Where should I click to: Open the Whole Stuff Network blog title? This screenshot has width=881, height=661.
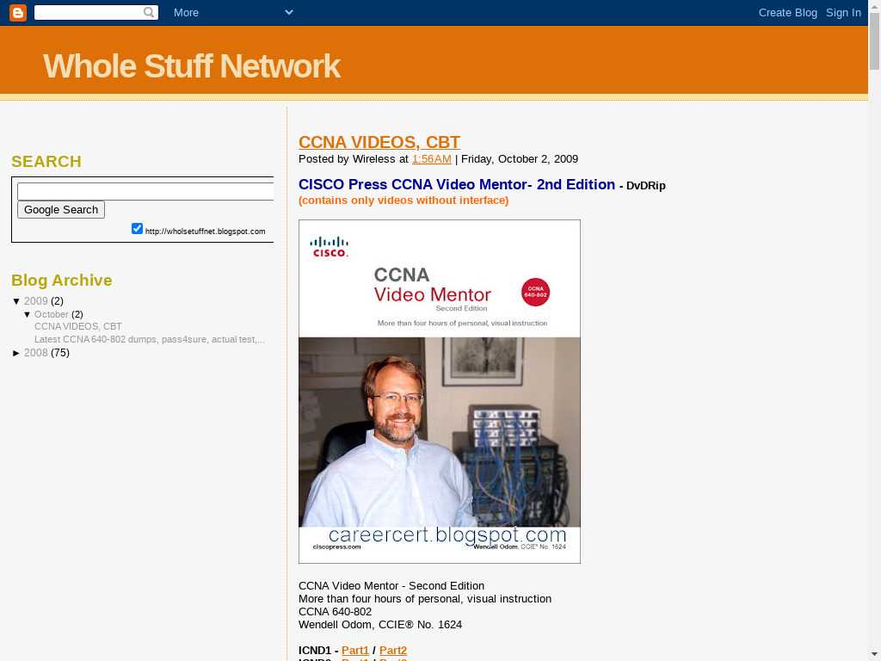pyautogui.click(x=191, y=66)
